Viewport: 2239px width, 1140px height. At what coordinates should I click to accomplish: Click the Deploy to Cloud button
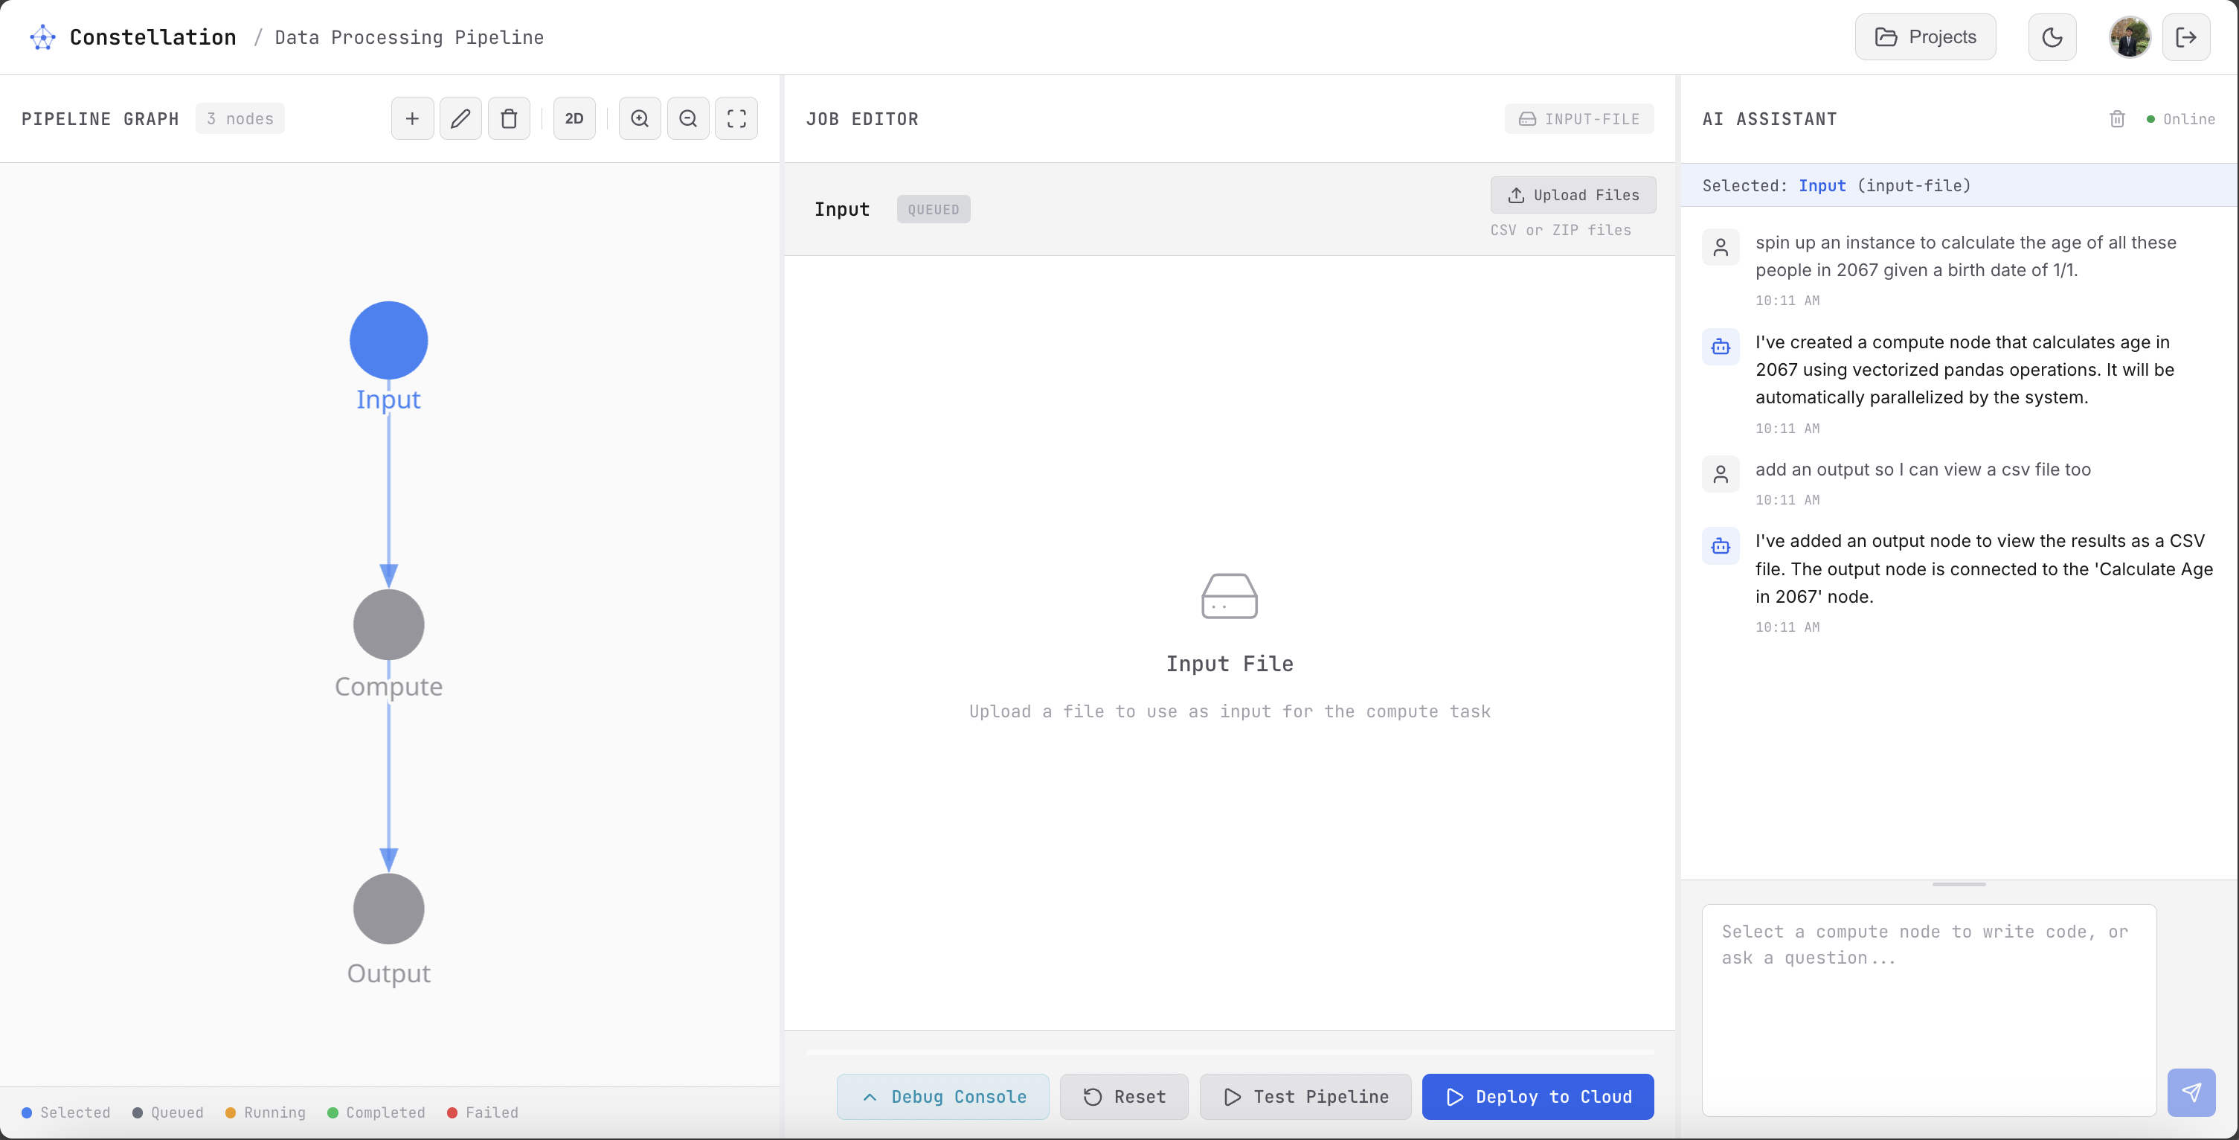[1538, 1097]
